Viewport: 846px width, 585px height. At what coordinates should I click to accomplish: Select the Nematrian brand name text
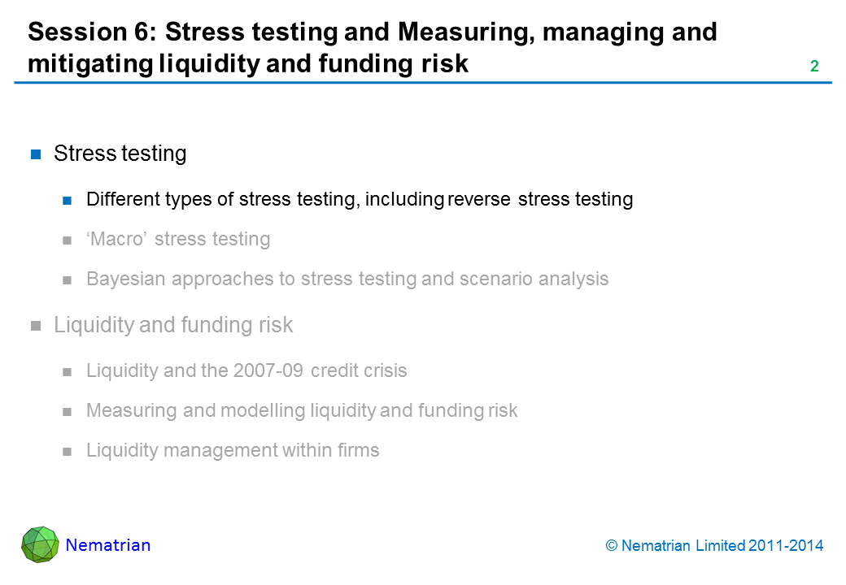[108, 545]
